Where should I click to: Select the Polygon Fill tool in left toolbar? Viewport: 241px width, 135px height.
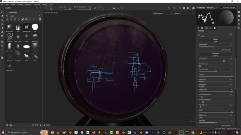pos(2,24)
